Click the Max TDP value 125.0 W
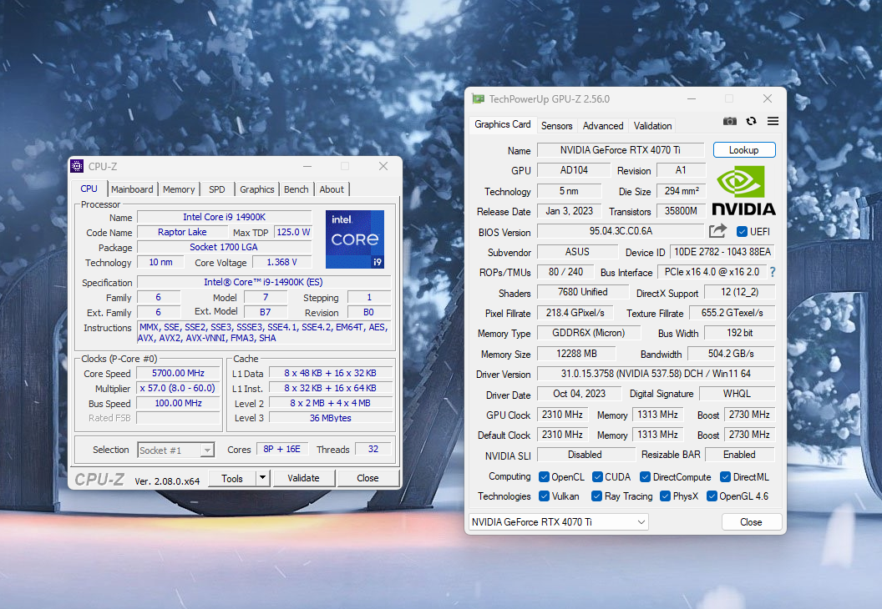Image resolution: width=882 pixels, height=609 pixels. 293,232
